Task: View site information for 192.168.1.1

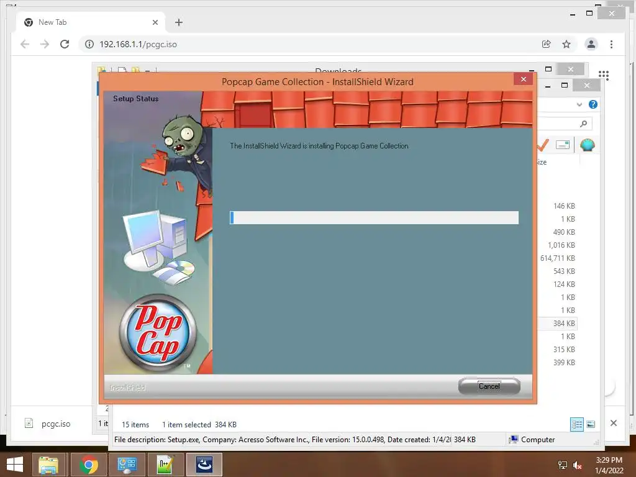Action: (x=89, y=44)
